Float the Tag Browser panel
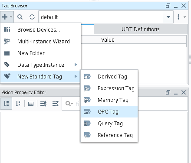 168,6
